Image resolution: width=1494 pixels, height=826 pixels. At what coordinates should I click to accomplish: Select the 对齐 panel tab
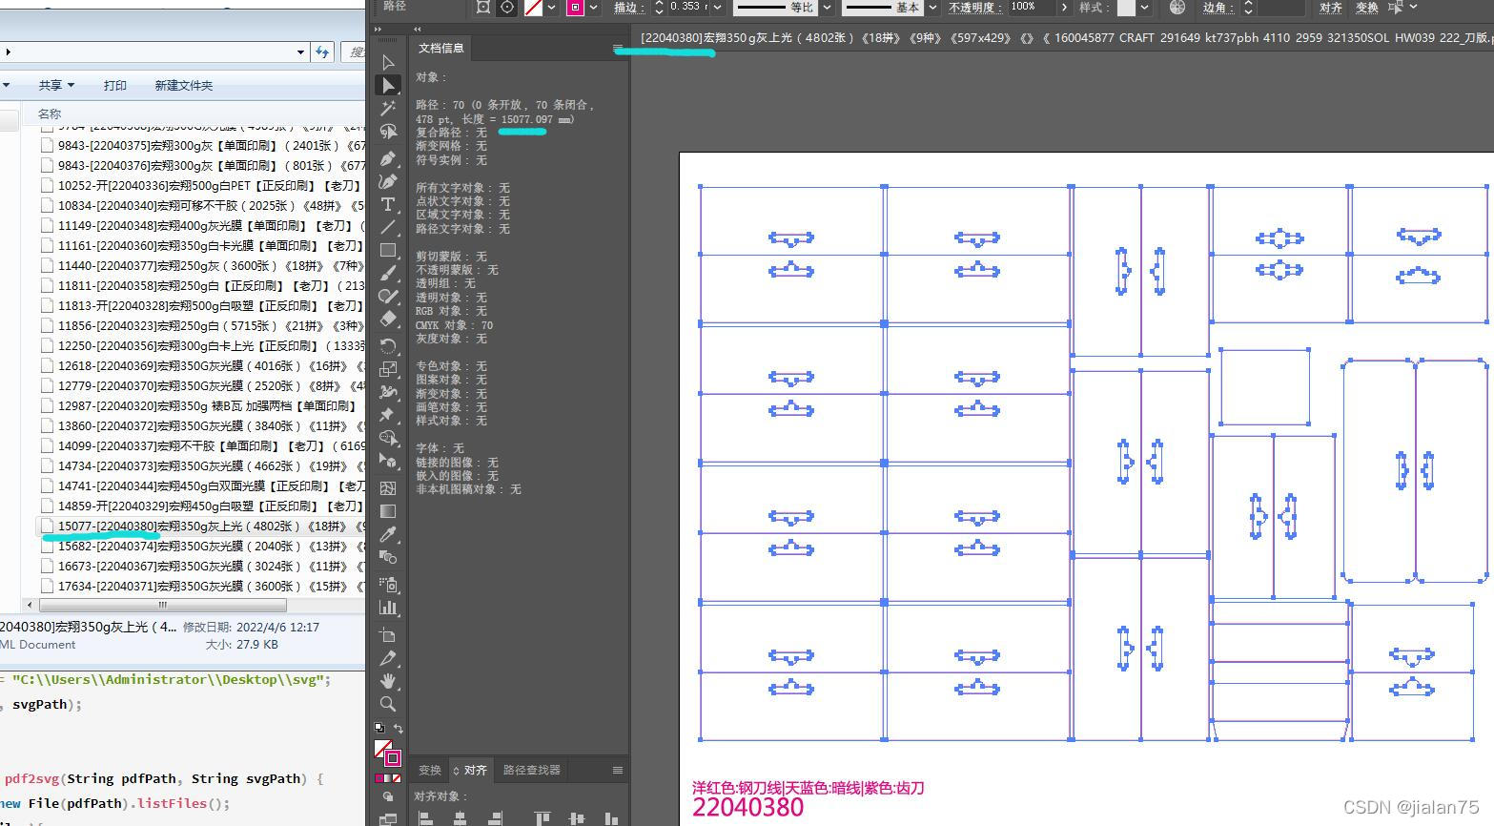point(470,770)
